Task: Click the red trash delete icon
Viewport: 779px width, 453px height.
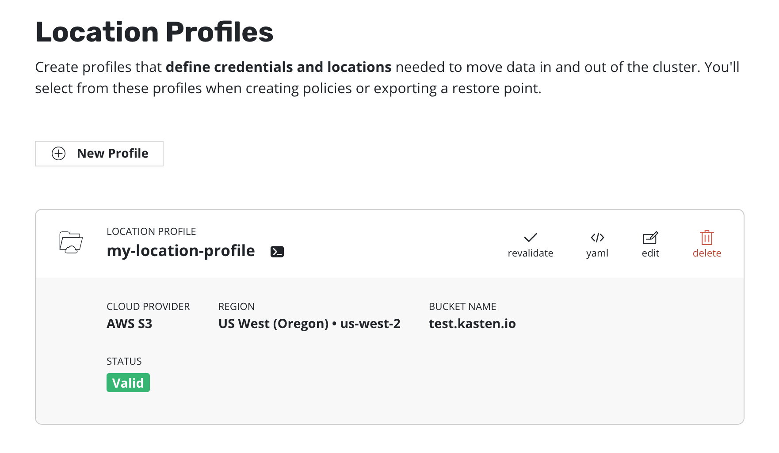Action: pyautogui.click(x=706, y=238)
